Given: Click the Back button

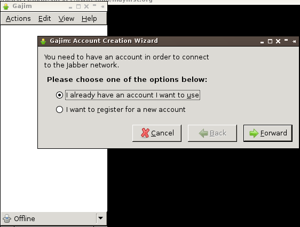Looking at the screenshot, I should tap(212, 133).
